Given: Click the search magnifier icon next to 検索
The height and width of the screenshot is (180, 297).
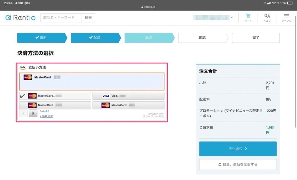Looking at the screenshot, I should pyautogui.click(x=88, y=18).
